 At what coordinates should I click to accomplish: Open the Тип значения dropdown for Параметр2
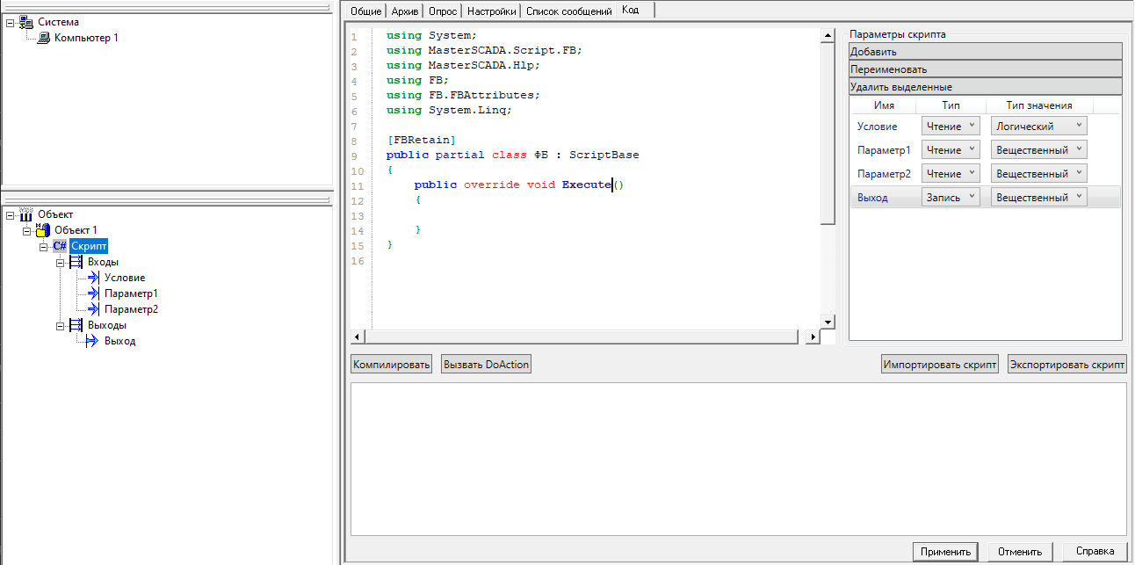pyautogui.click(x=1038, y=174)
